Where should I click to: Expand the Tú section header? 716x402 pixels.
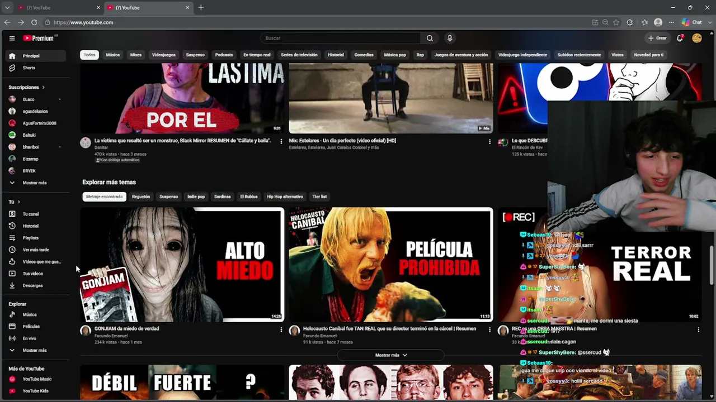[15, 202]
